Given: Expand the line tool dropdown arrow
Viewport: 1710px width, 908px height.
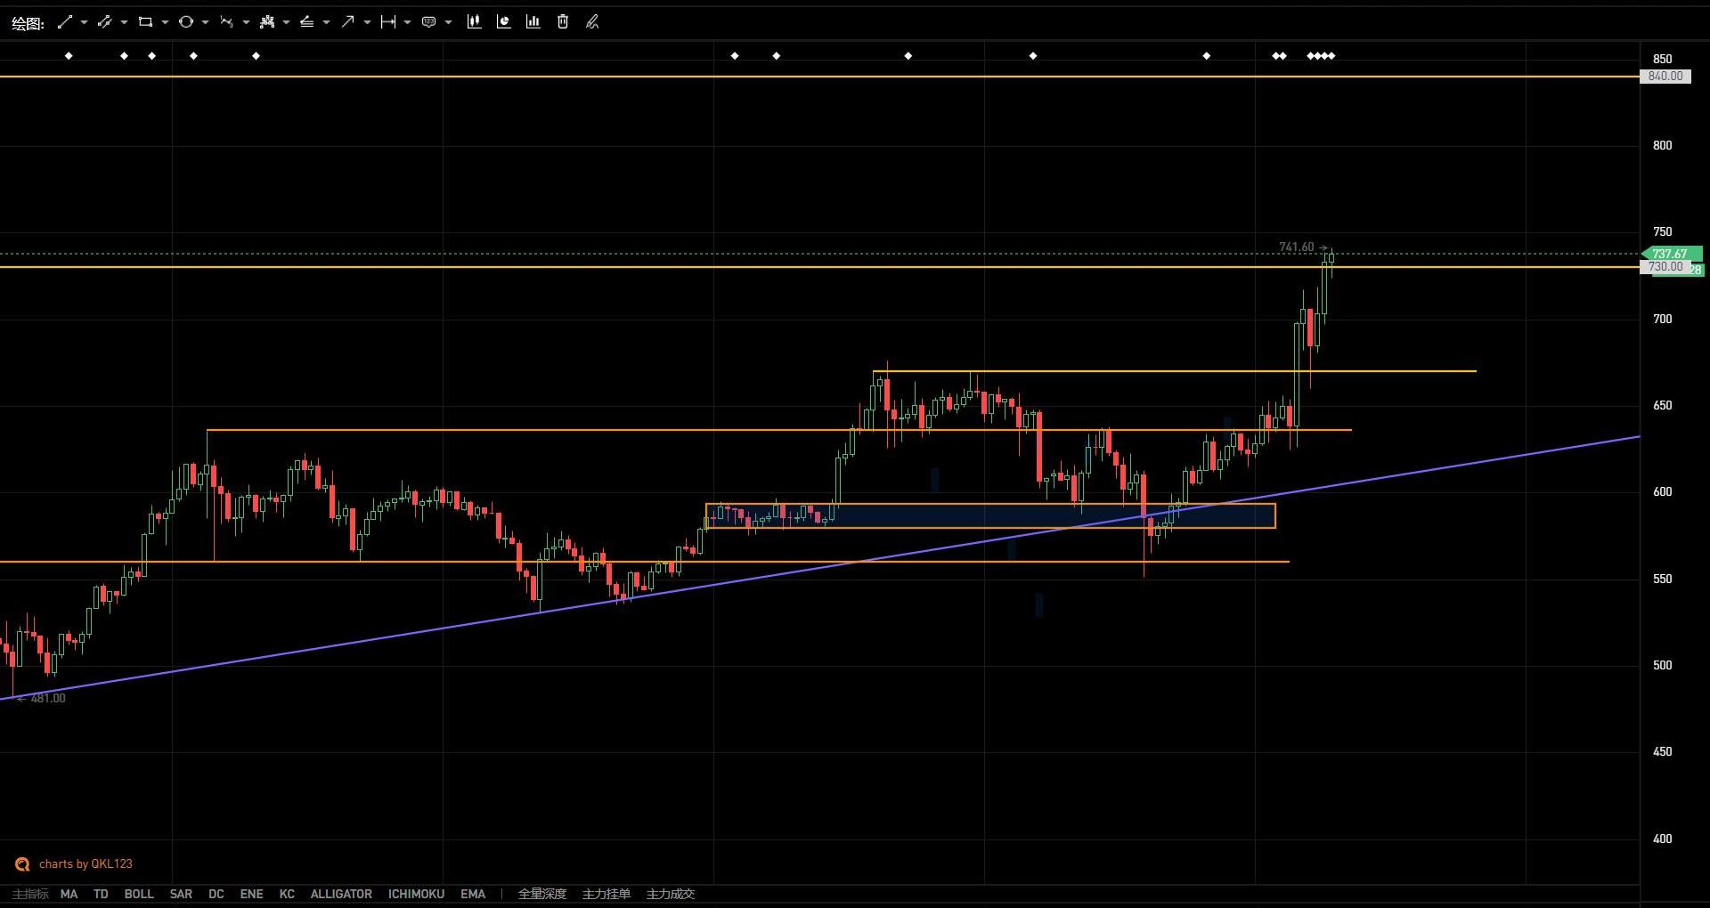Looking at the screenshot, I should 84,22.
